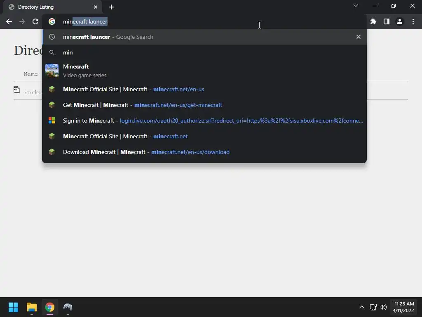Image resolution: width=422 pixels, height=317 pixels.
Task: Click the Chrome taskbar icon
Action: pos(50,307)
